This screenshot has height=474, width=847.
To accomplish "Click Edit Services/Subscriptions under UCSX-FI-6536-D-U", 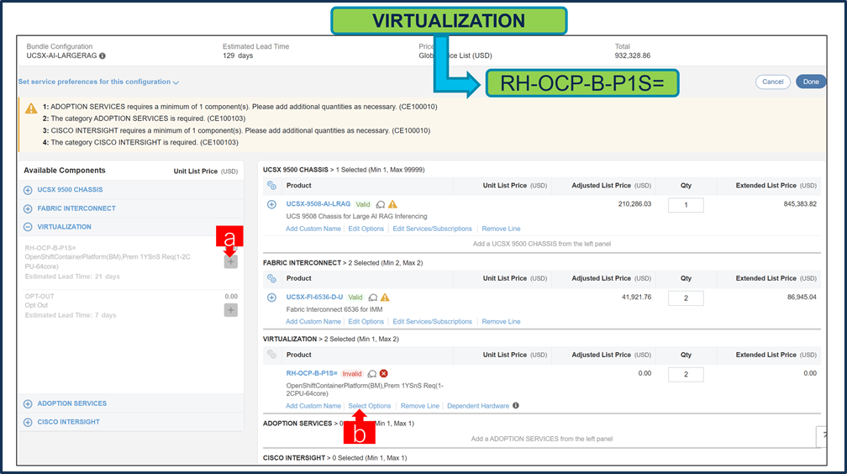I will coord(432,322).
